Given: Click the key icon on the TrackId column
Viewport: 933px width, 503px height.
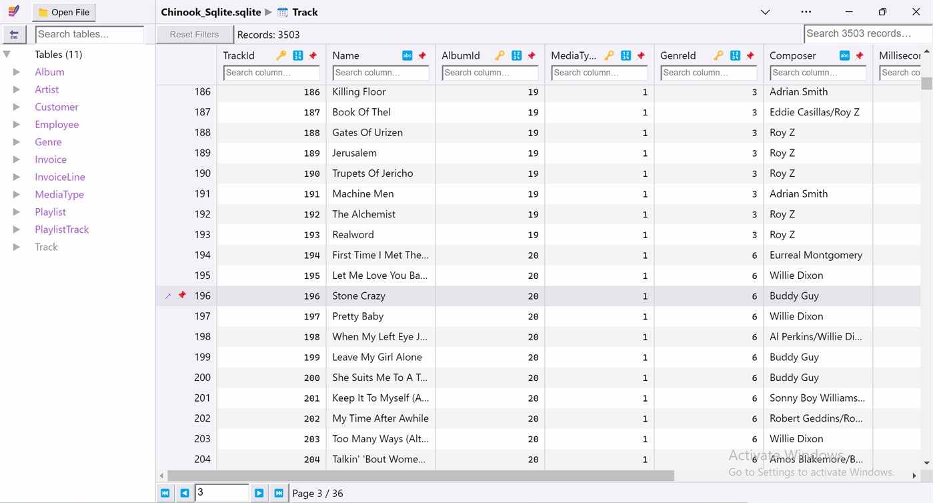Looking at the screenshot, I should point(280,55).
